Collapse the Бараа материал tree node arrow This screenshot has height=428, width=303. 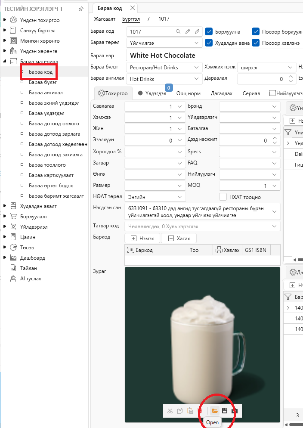tap(5, 61)
